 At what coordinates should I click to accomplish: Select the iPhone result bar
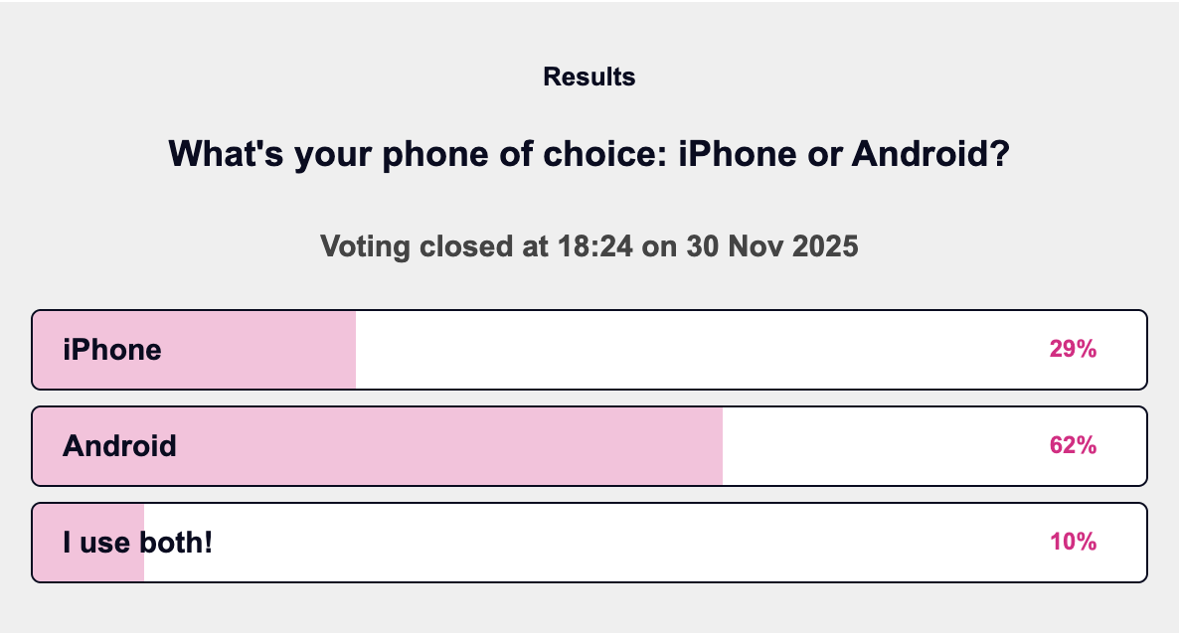coord(589,349)
